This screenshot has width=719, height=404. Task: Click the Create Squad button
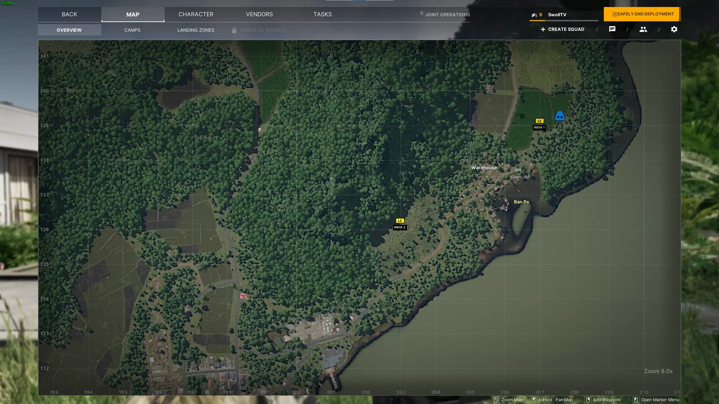(562, 29)
